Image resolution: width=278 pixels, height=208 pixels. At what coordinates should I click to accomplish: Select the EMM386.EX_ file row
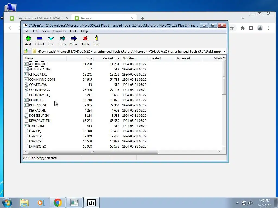[x=122, y=147]
